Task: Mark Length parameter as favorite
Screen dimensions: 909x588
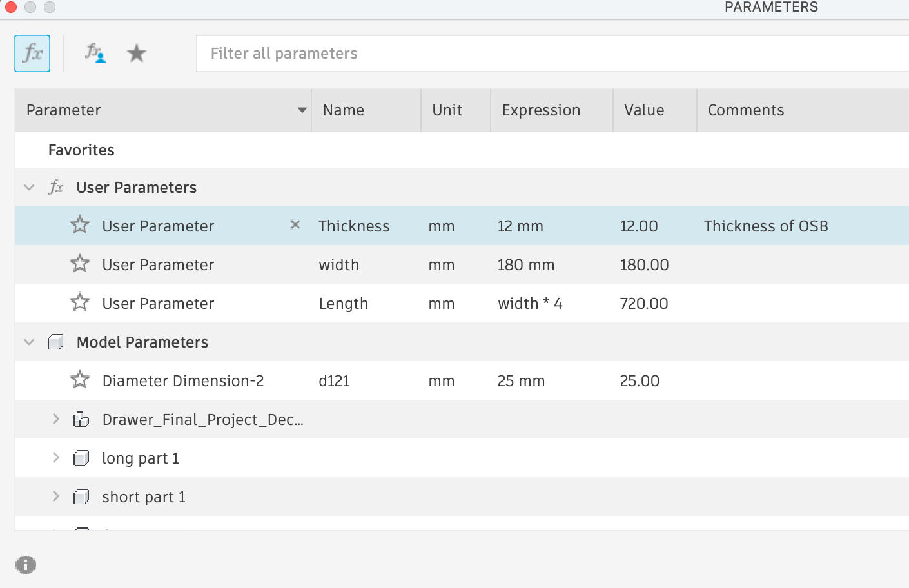Action: (80, 302)
